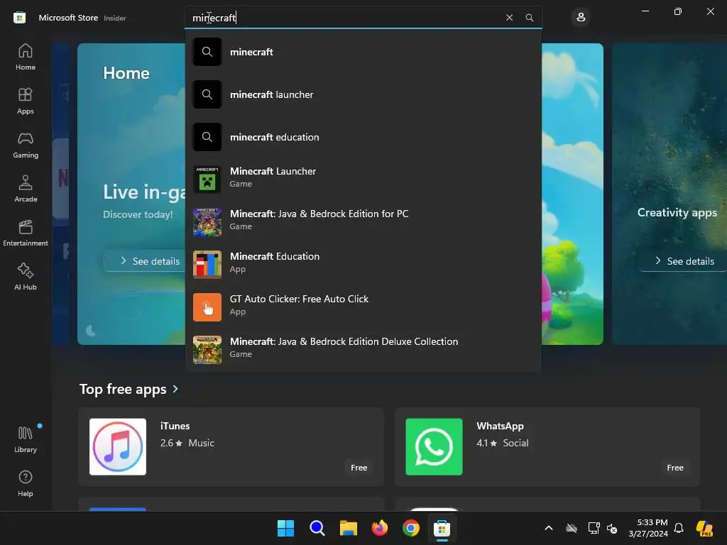Open the Arcade section
This screenshot has width=727, height=545.
[26, 189]
